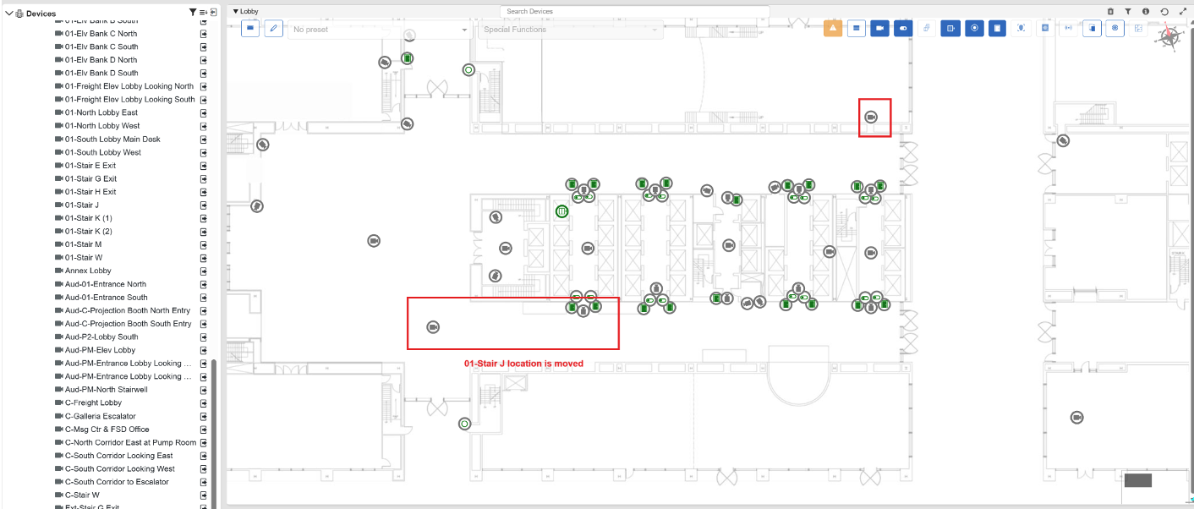Click the orange alarm warning toolbar icon
Viewport: 1194px width, 509px height.
click(x=834, y=28)
